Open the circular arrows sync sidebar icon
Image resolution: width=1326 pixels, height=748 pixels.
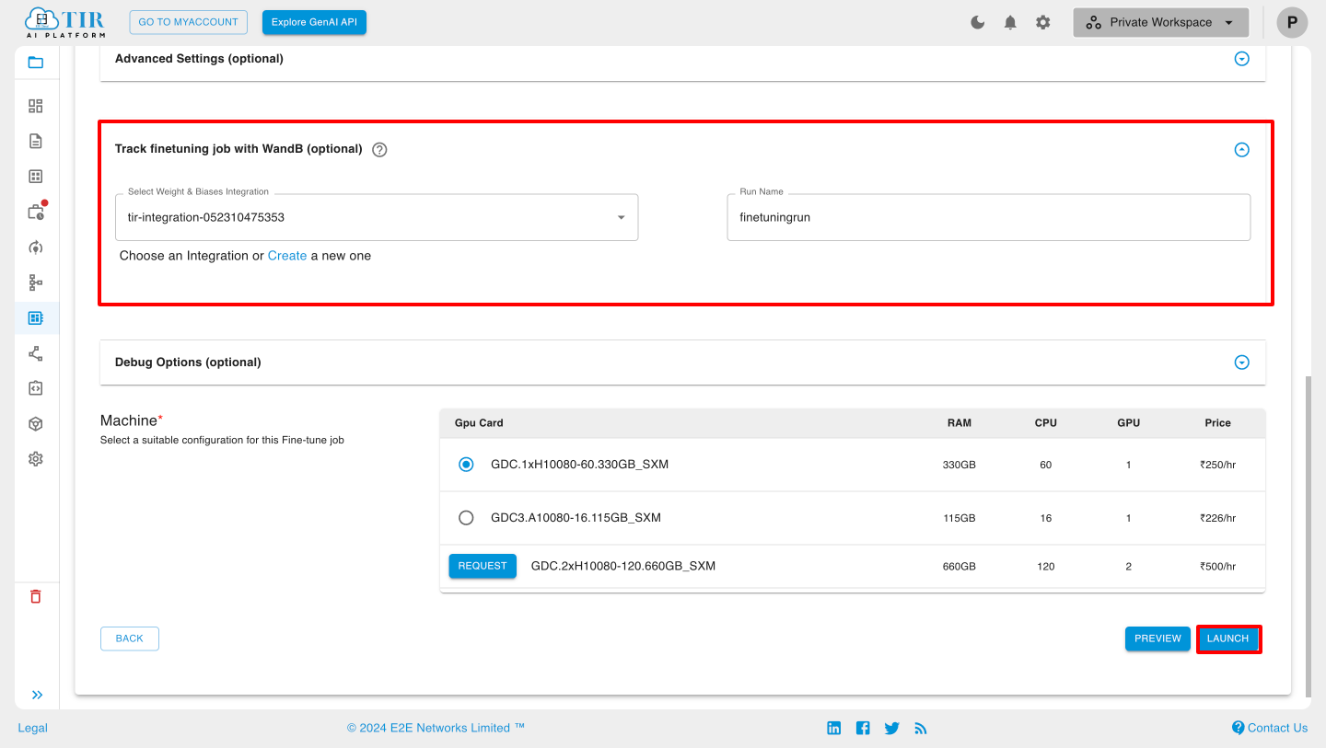click(x=36, y=247)
